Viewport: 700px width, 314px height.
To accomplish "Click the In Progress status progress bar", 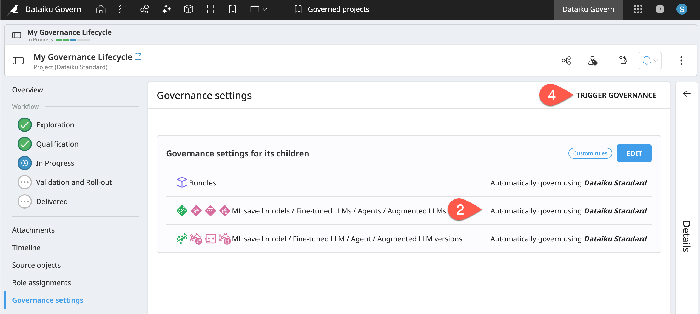I will pyautogui.click(x=73, y=40).
